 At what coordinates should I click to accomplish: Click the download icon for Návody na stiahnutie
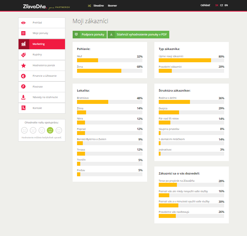point(24,97)
